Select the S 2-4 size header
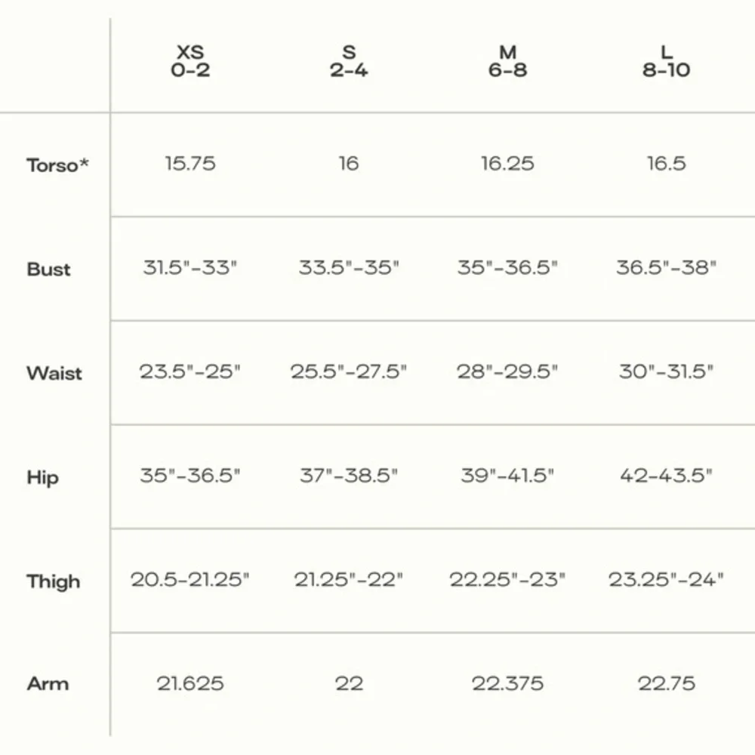 click(349, 62)
